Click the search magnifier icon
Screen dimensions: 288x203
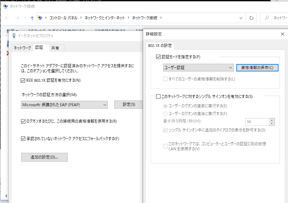point(267,18)
